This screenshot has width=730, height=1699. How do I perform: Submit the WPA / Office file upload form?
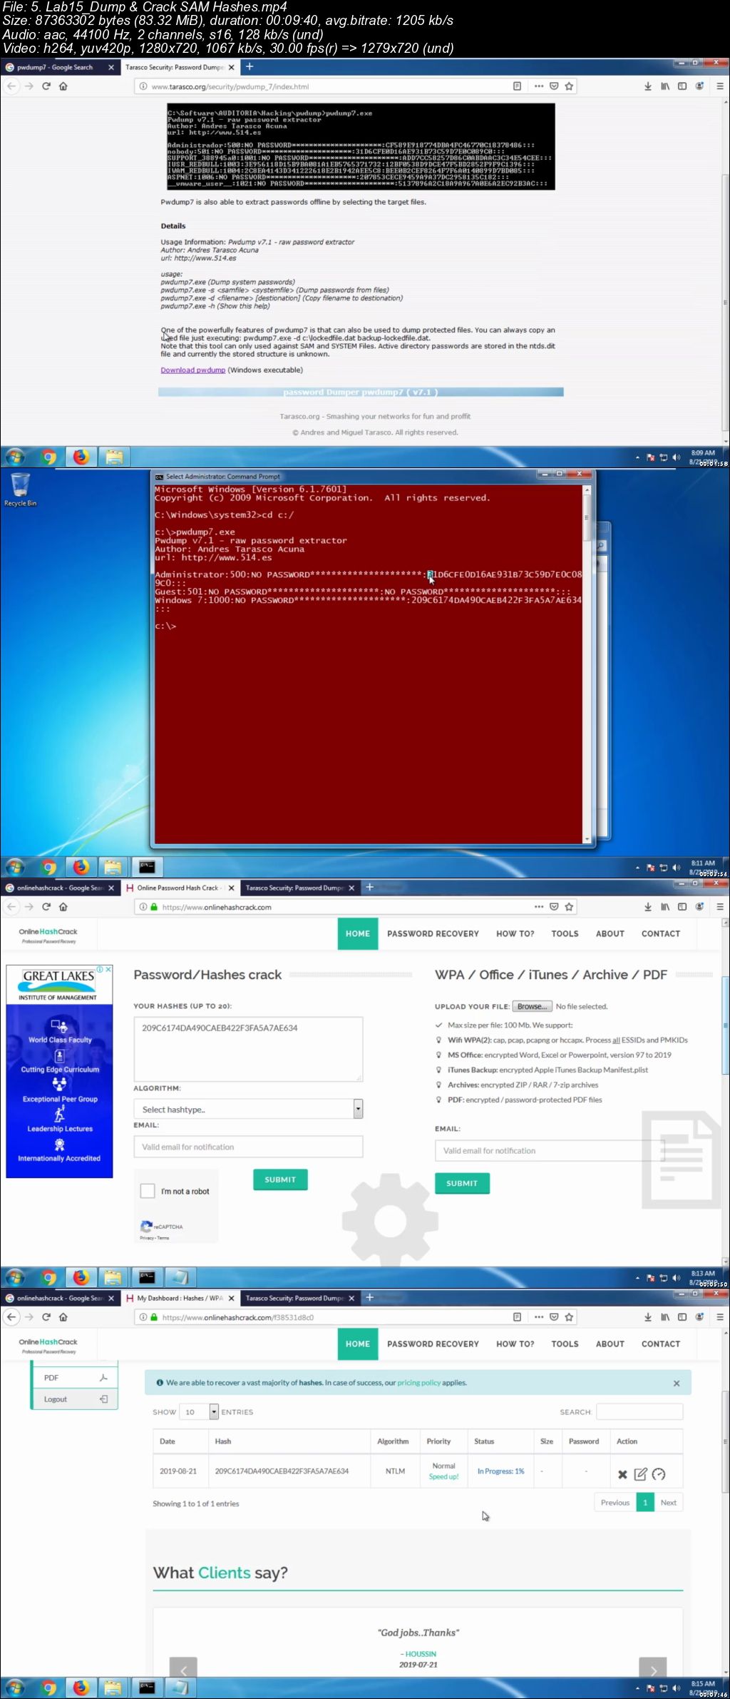pos(462,1183)
